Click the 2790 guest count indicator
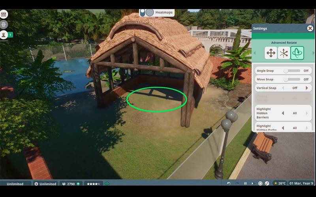This screenshot has width=316, height=197. 70,184
